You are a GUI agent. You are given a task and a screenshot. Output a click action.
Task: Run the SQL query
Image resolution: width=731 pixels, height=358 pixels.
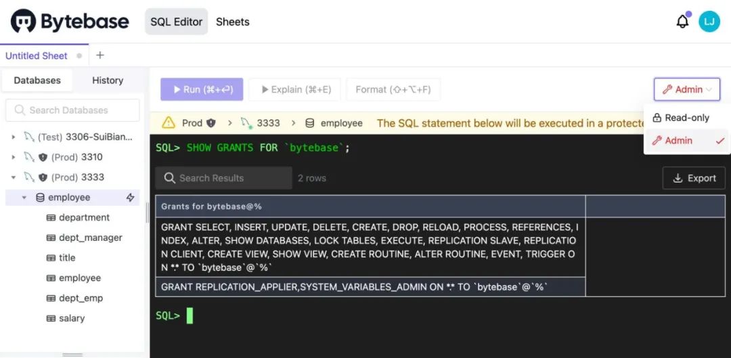coord(202,89)
